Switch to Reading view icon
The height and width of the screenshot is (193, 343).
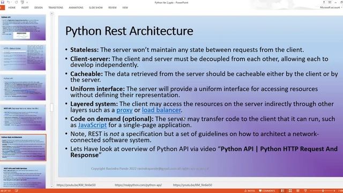pos(298,191)
